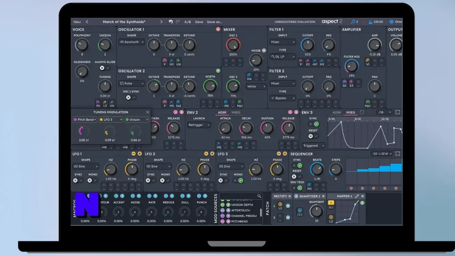Toggle Sequencer Env Trig switch
Viewport: 455px width, 256px height.
(x=297, y=188)
